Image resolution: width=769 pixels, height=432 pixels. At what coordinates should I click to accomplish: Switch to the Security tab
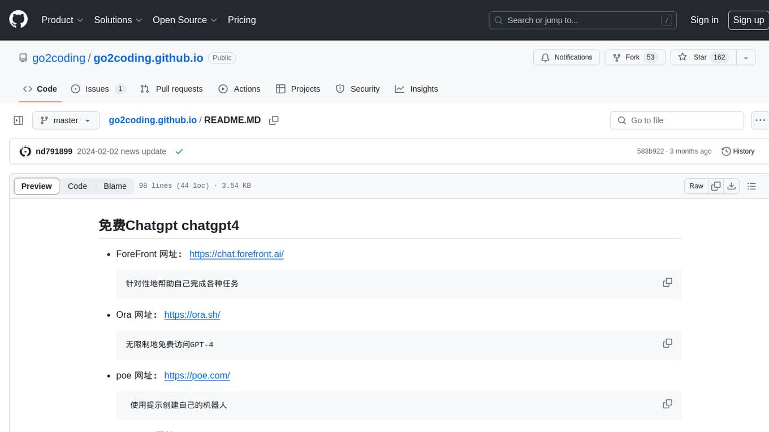click(357, 89)
